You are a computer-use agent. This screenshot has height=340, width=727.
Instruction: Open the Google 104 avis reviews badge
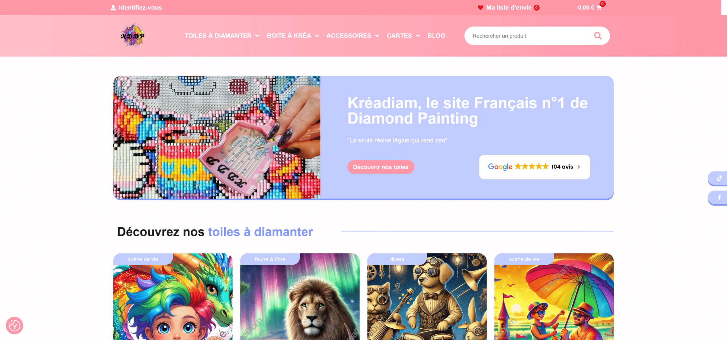(534, 167)
